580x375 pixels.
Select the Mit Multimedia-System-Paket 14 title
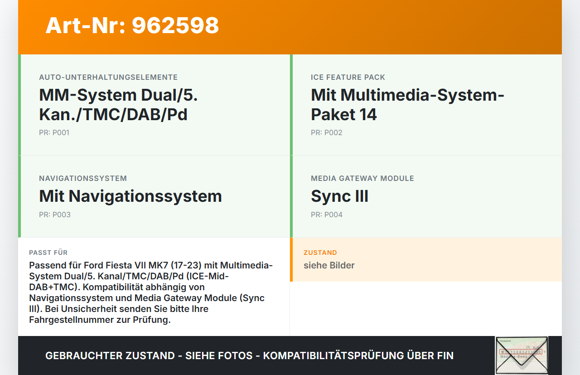[407, 105]
